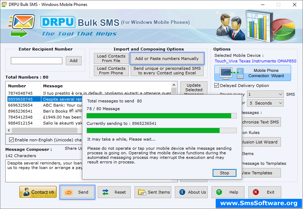Open the Pause every SMS count dropdown
Screen dimensions: 303x209
(x=265, y=94)
